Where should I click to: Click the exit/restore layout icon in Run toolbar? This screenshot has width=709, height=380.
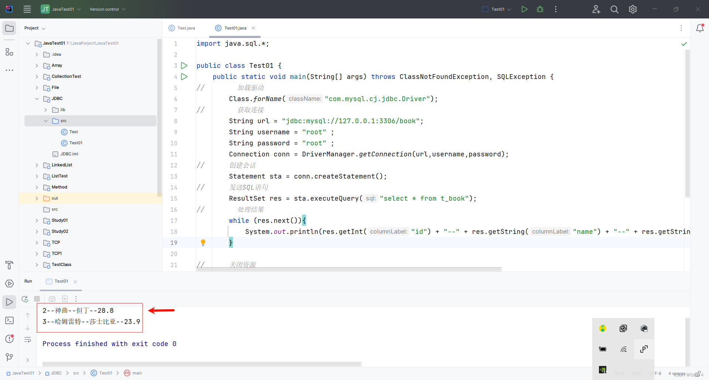pos(65,299)
